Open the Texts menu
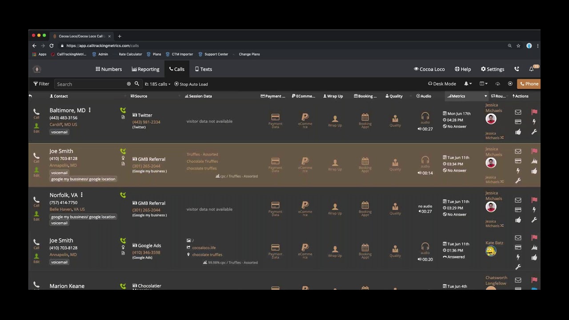569x320 pixels. (x=204, y=69)
